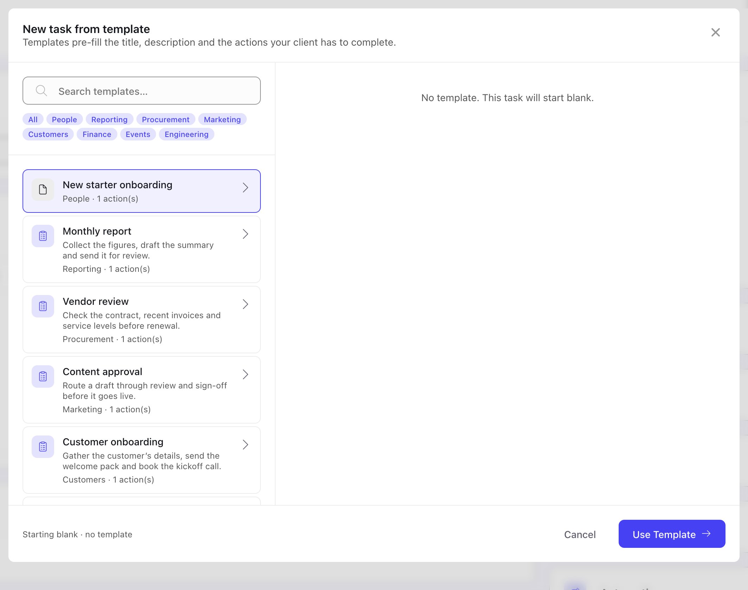748x590 pixels.
Task: Select the Vendor review template title
Action: click(96, 301)
